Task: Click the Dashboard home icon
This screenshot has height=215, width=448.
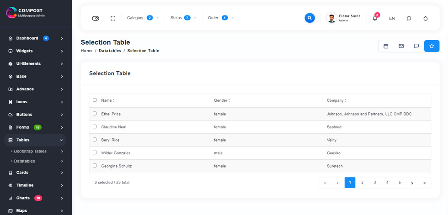Action: (x=11, y=38)
